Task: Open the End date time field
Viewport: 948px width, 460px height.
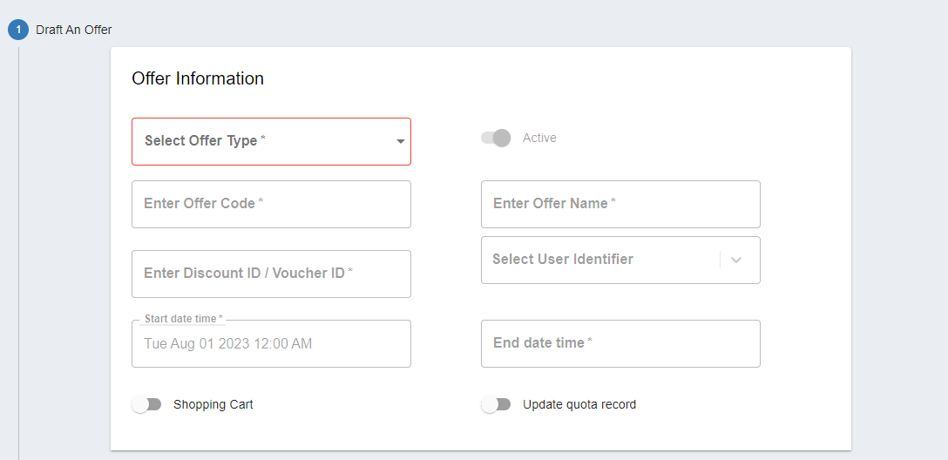Action: click(620, 343)
